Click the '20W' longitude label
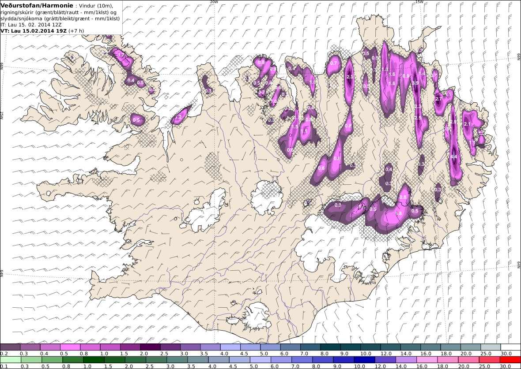 [x=214, y=2]
